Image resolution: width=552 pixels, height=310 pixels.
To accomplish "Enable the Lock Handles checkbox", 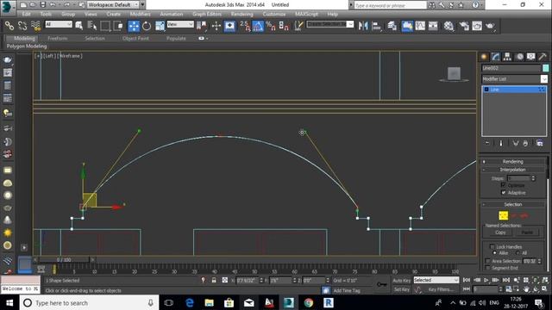I will click(492, 247).
